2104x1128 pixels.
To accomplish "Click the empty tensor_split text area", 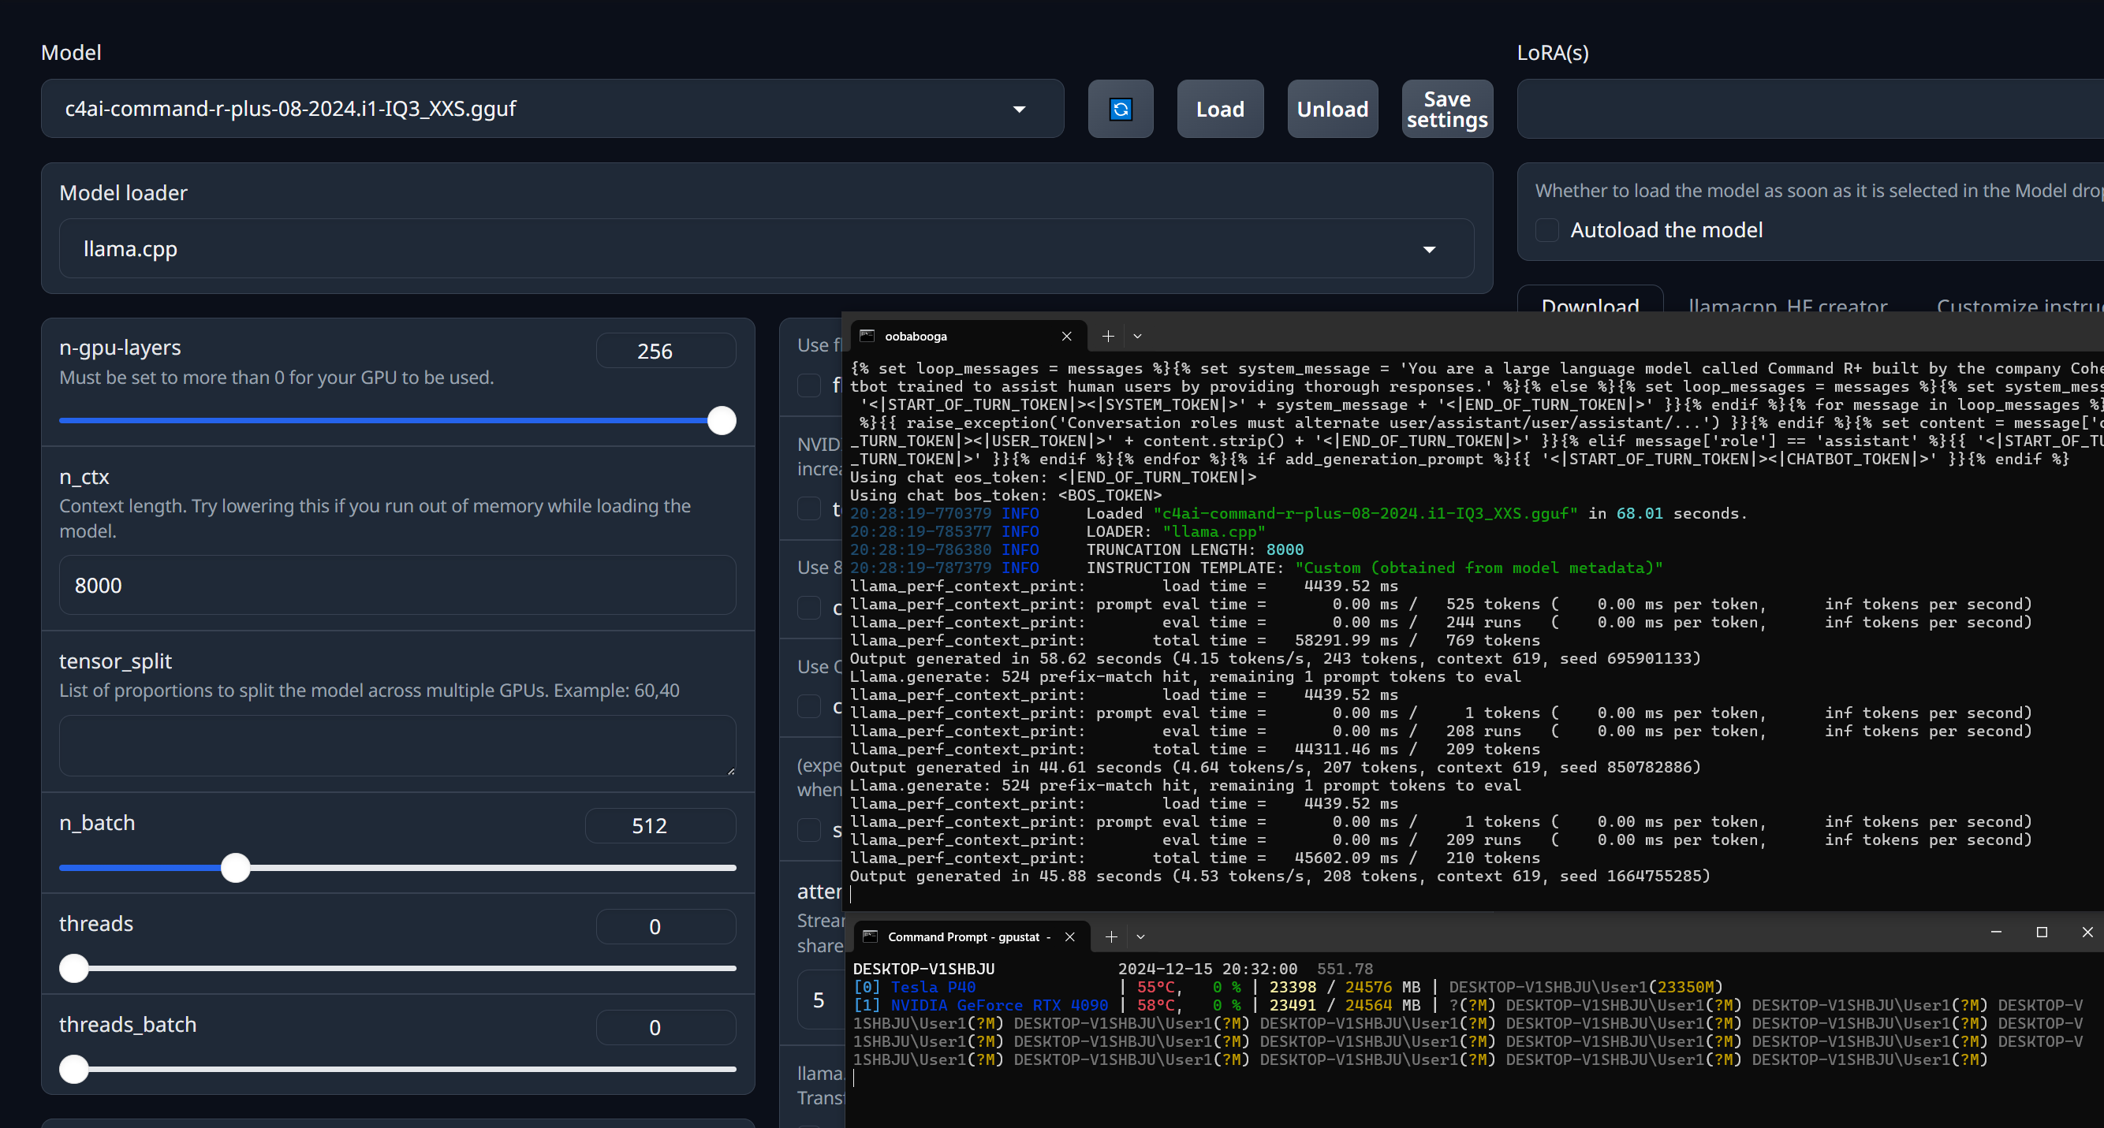I will point(397,745).
